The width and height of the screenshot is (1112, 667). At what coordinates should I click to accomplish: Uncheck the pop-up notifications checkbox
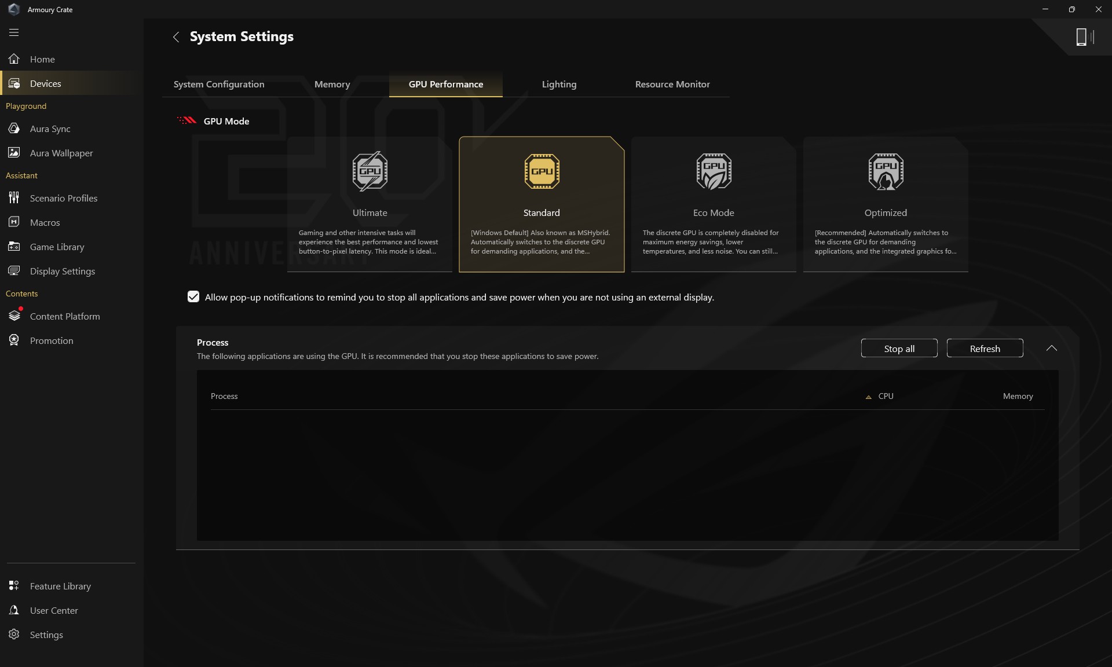pos(193,297)
